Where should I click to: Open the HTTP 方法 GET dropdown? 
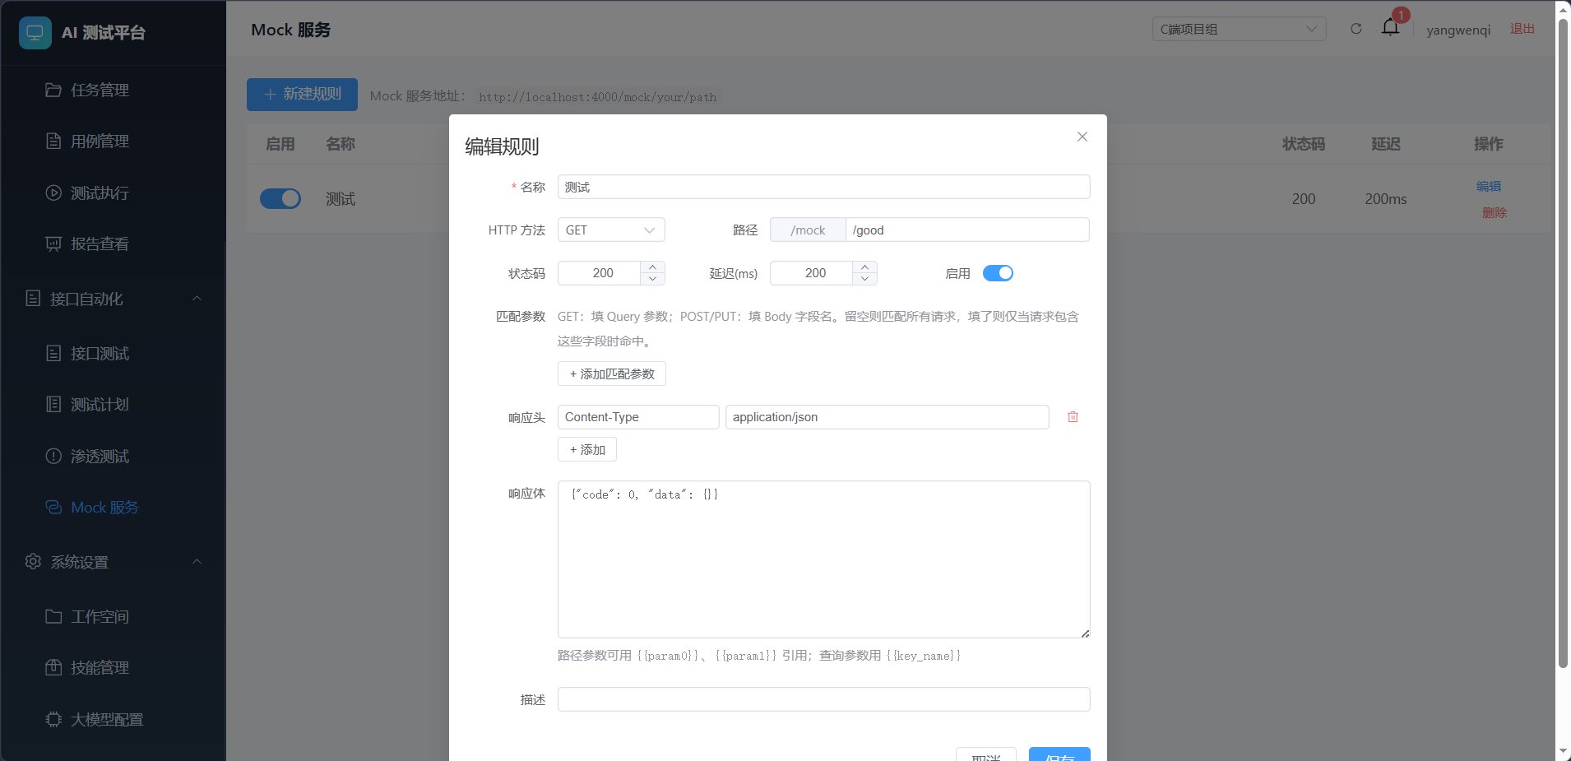coord(611,230)
